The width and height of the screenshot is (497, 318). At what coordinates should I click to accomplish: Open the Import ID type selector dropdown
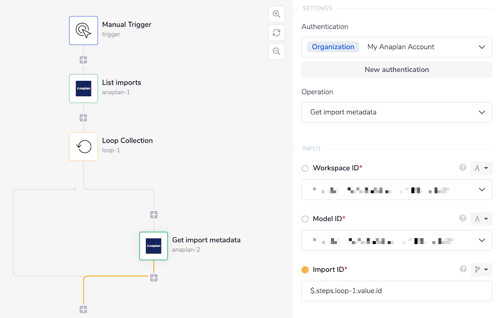[480, 269]
